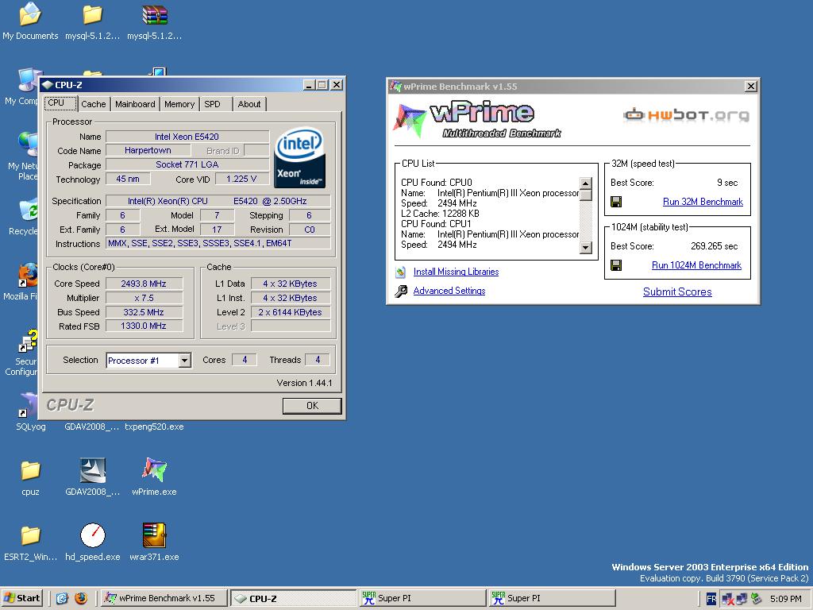Open the ESRT2_Win folder icon

coord(30,535)
